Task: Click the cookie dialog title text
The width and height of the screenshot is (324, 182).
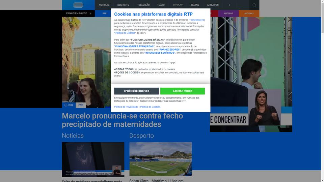Action: pyautogui.click(x=153, y=14)
